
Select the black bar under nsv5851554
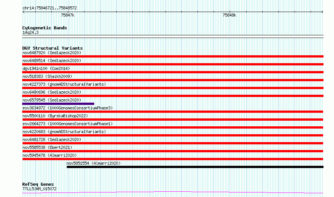click(x=195, y=167)
